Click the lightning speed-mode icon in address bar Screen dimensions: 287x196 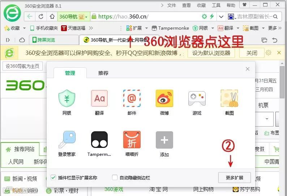(x=212, y=17)
